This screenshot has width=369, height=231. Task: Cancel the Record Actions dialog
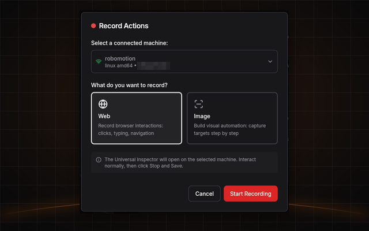coord(204,193)
